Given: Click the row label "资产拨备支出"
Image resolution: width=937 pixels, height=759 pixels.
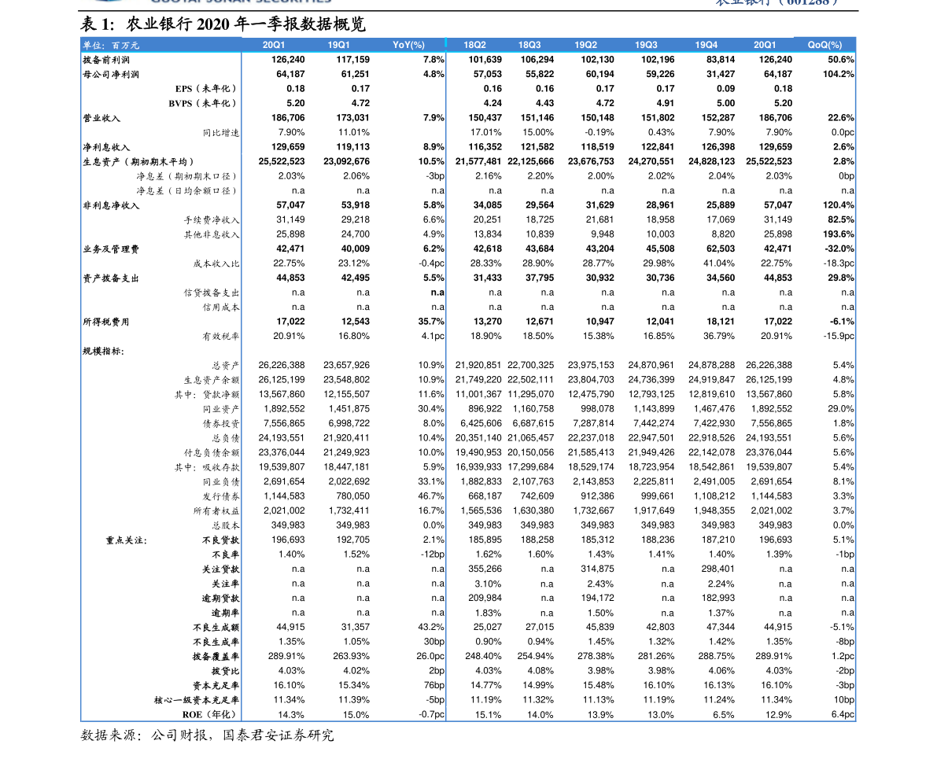Looking at the screenshot, I should [111, 278].
